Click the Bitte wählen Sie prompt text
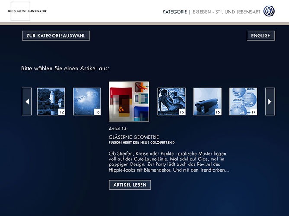Image resolution: width=289 pixels, height=216 pixels. click(65, 68)
